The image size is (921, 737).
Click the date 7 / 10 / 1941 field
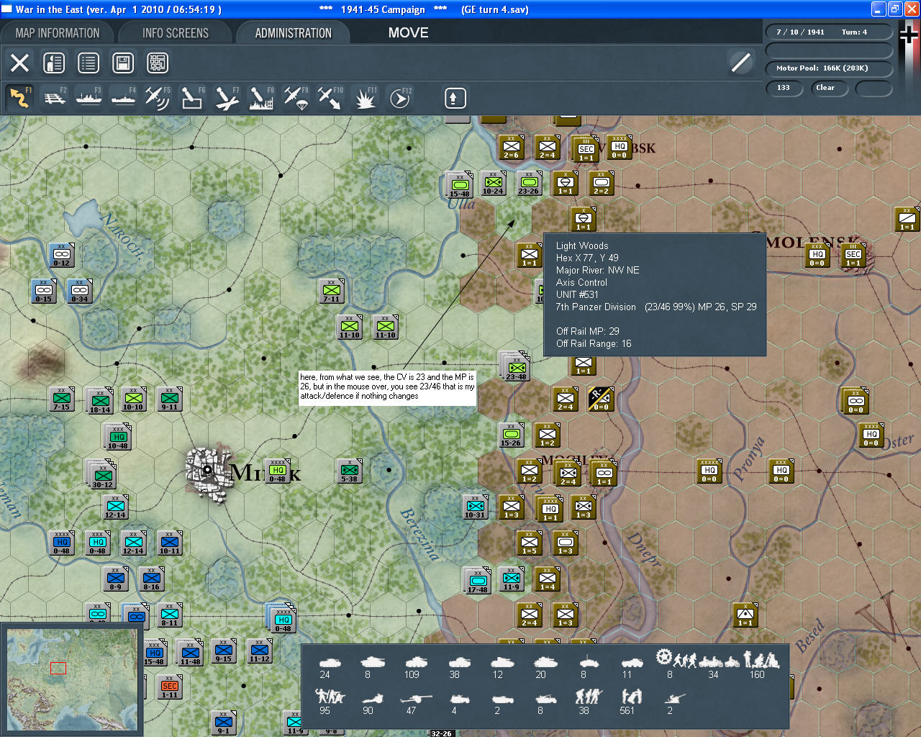[829, 32]
